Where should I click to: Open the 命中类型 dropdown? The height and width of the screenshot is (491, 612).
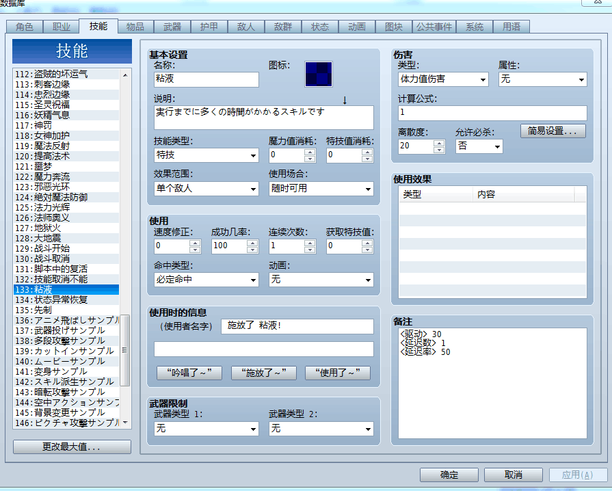click(206, 280)
